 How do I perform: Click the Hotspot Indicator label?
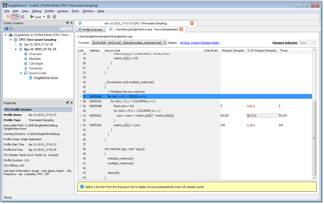point(285,43)
